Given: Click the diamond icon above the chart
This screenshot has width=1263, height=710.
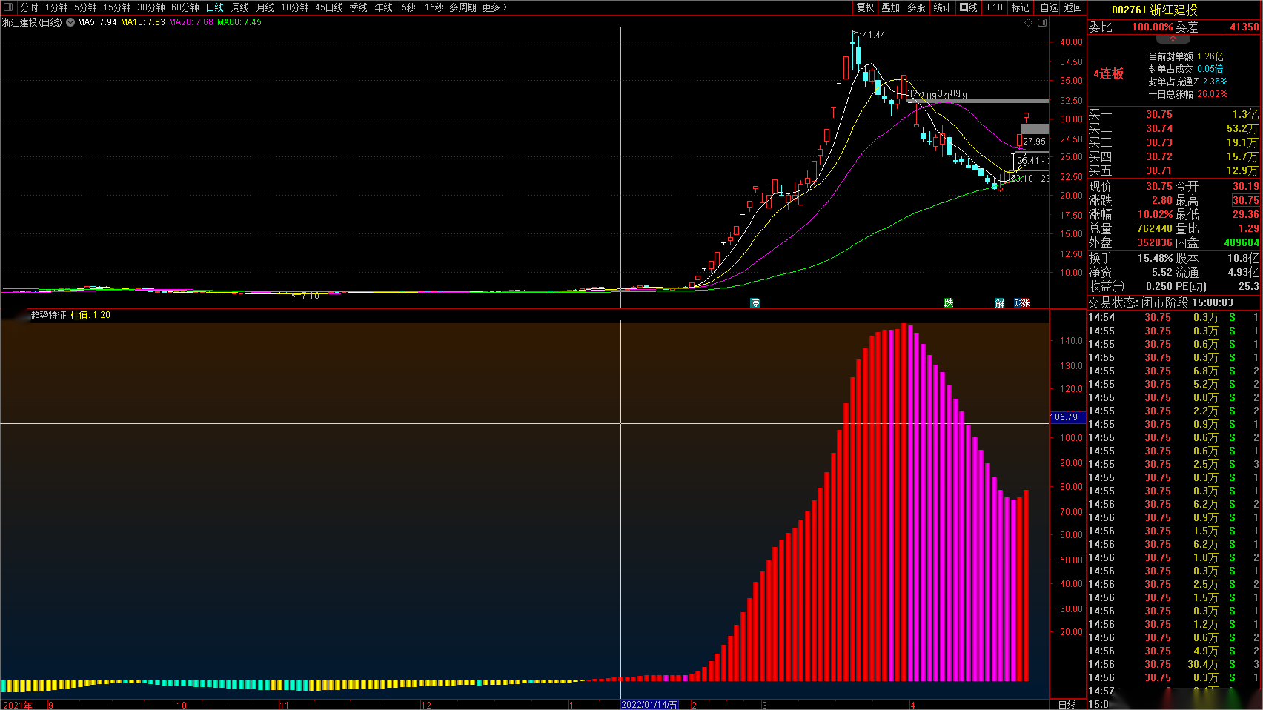Looking at the screenshot, I should pyautogui.click(x=1029, y=23).
